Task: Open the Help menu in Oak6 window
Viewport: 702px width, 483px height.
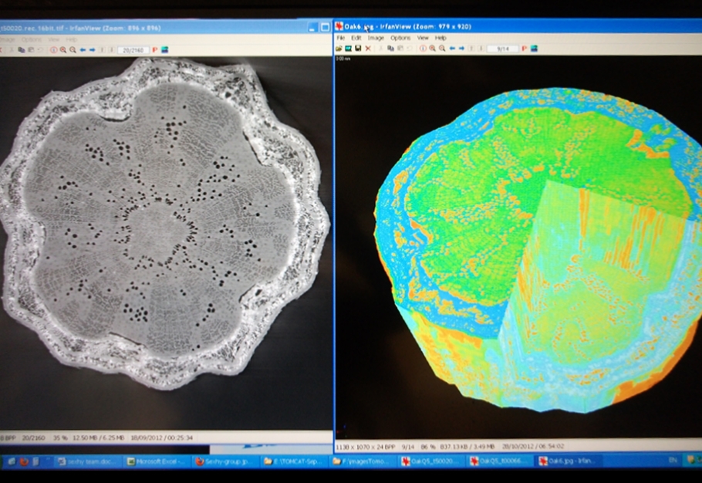Action: coord(440,38)
